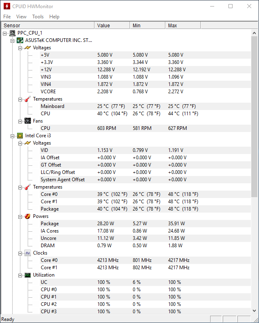
Task: Open the View menu
Action: click(22, 16)
